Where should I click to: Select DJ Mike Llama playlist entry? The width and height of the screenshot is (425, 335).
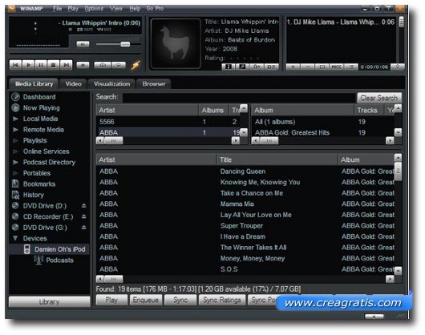[341, 22]
